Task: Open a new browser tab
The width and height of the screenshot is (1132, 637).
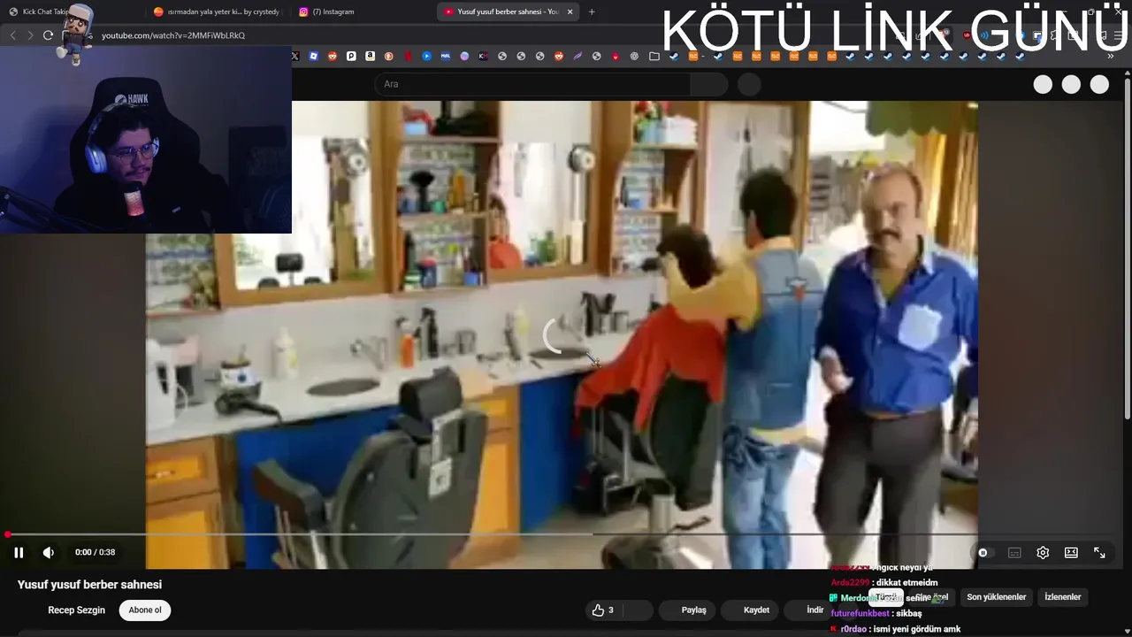Action: [592, 12]
